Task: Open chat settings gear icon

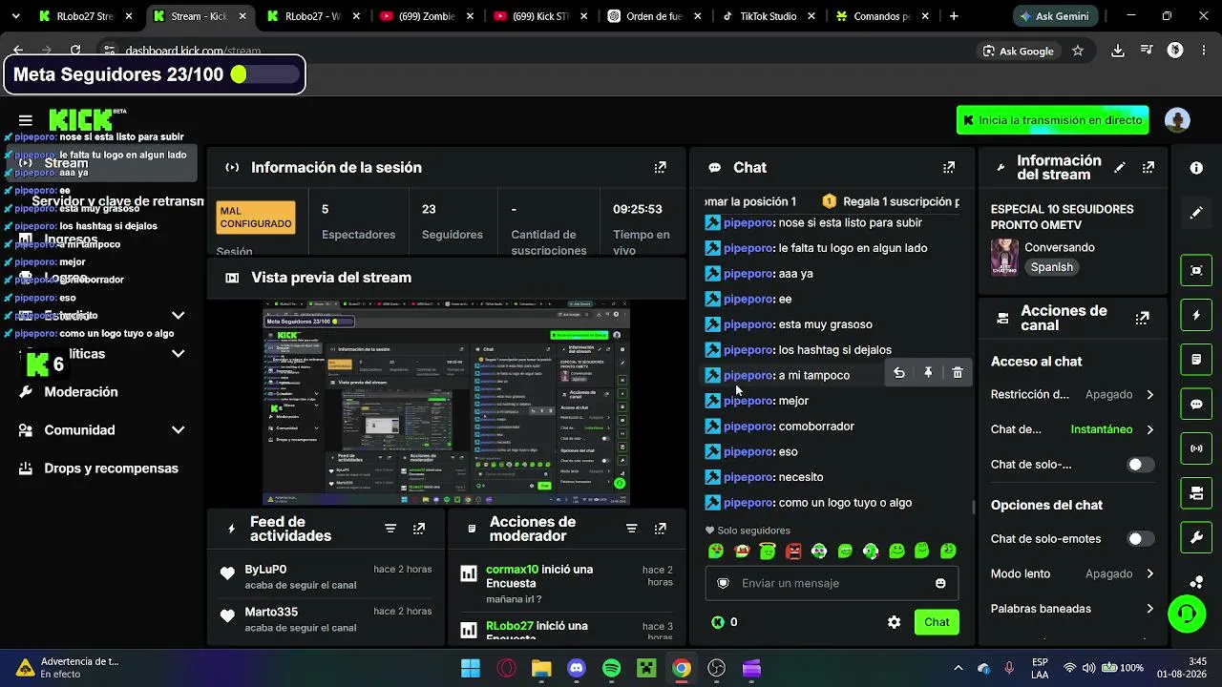Action: click(x=894, y=622)
